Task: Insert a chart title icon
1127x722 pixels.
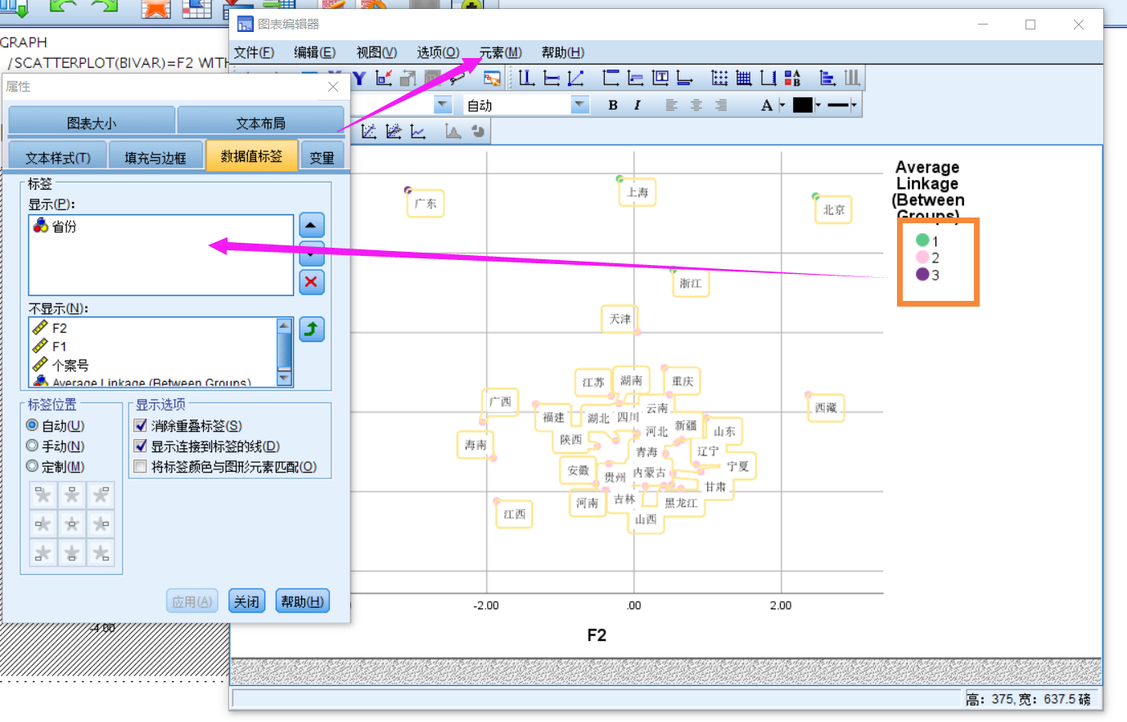Action: [611, 78]
